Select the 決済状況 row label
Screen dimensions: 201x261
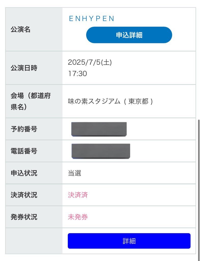[x=24, y=195]
